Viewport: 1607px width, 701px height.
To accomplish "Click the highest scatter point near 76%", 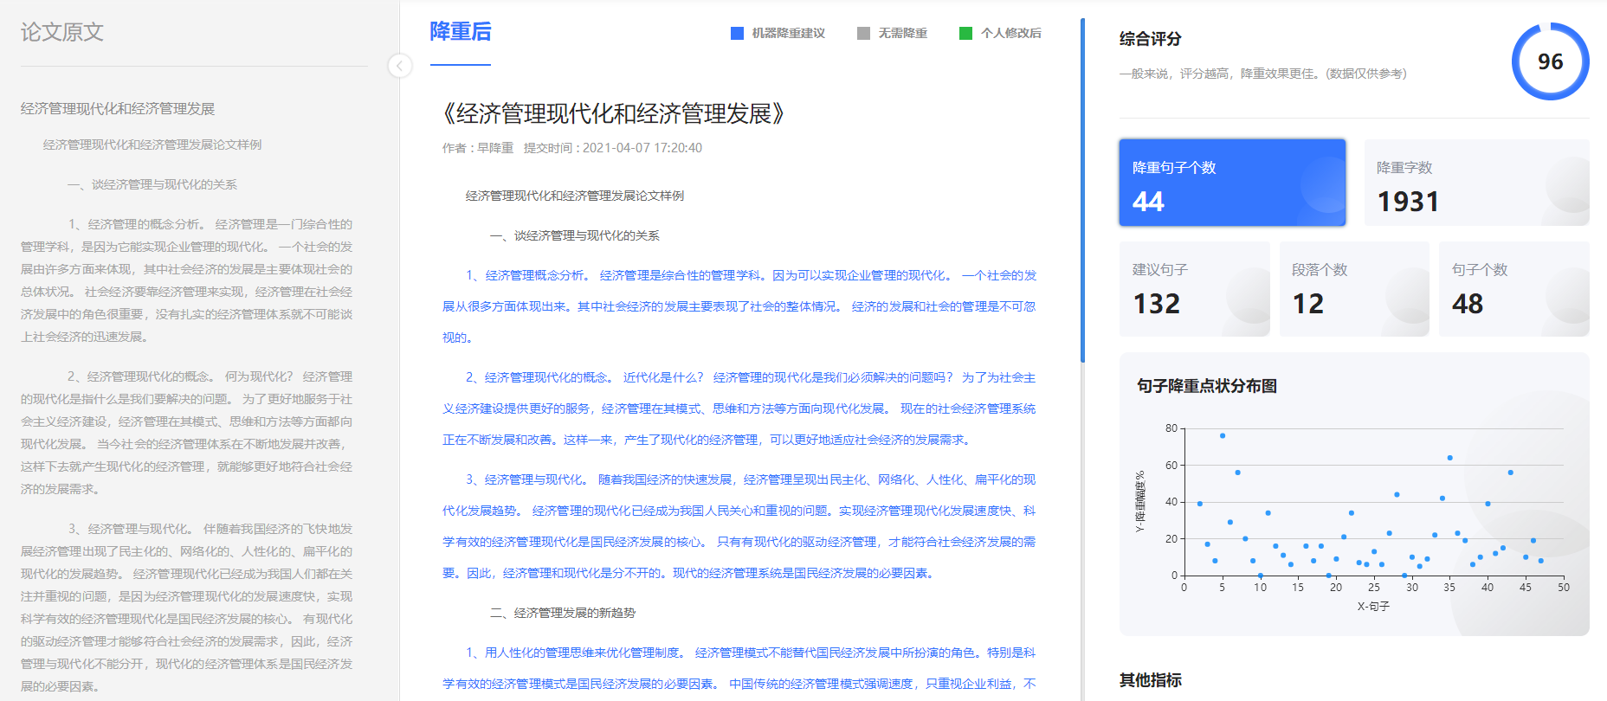I will (1222, 435).
